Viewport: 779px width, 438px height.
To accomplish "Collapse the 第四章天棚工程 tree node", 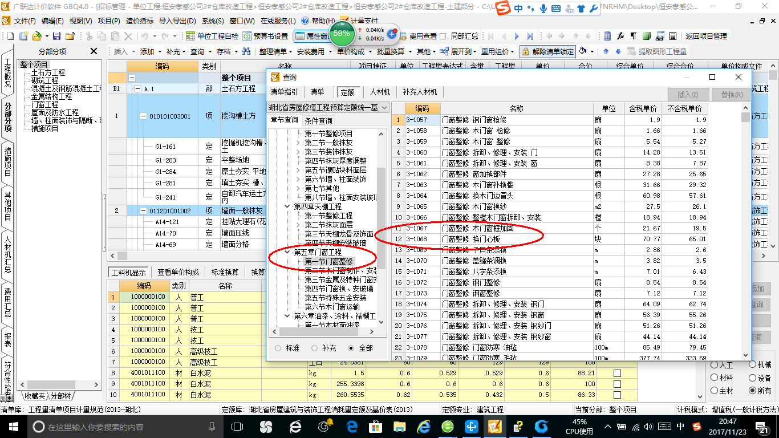I will [288, 206].
